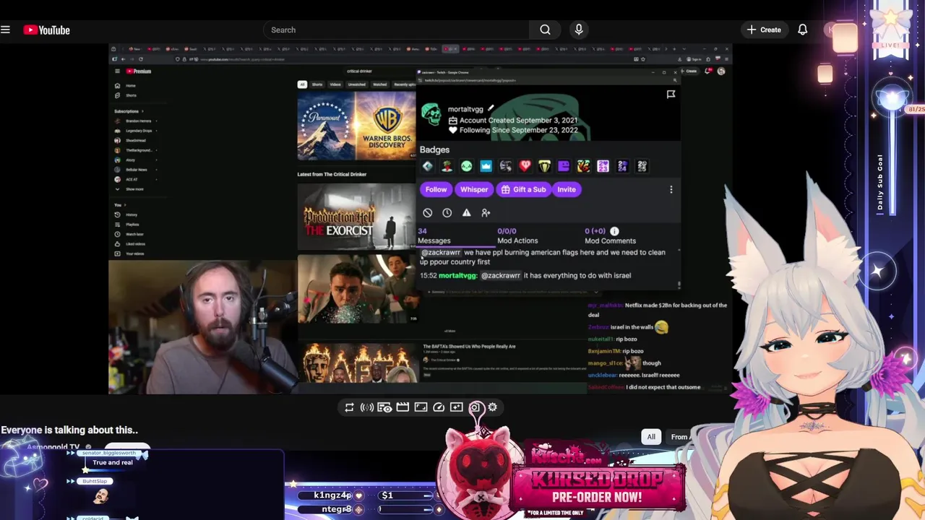Open the BAFTA's Showed Us video title
Screen dimensions: 925x520
[x=469, y=347]
